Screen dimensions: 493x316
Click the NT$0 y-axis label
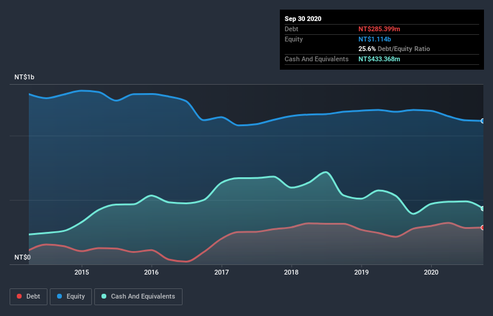click(23, 257)
